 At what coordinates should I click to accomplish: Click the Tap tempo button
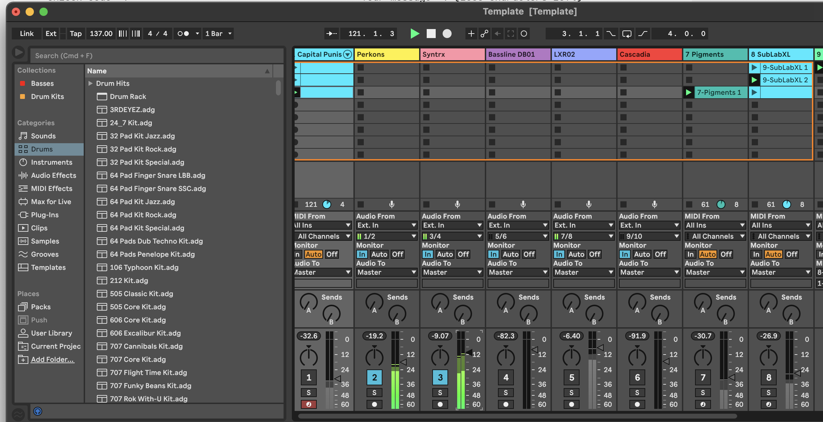pos(76,34)
